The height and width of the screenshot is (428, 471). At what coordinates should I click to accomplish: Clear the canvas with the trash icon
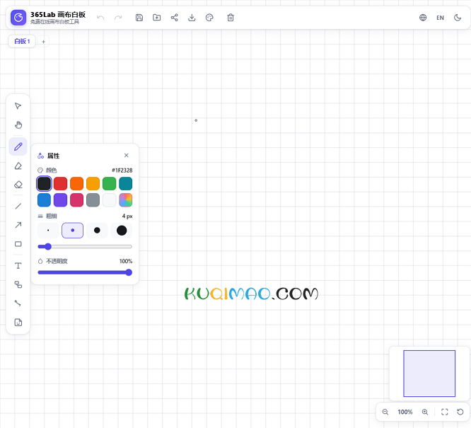coord(231,18)
